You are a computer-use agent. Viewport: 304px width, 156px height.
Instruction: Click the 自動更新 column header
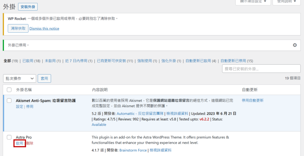(x=250, y=90)
